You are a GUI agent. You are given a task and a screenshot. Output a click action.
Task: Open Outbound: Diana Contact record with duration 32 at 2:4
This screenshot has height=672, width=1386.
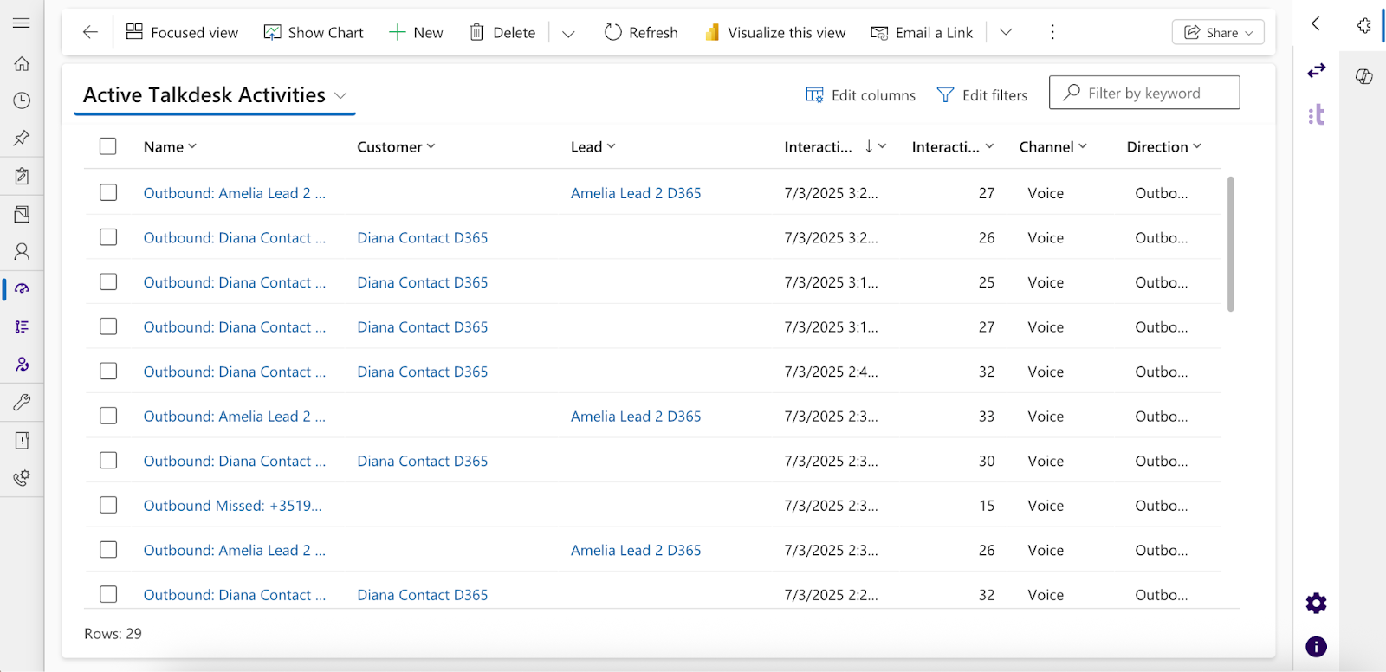(x=235, y=372)
